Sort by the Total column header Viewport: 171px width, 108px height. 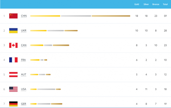(165, 4)
